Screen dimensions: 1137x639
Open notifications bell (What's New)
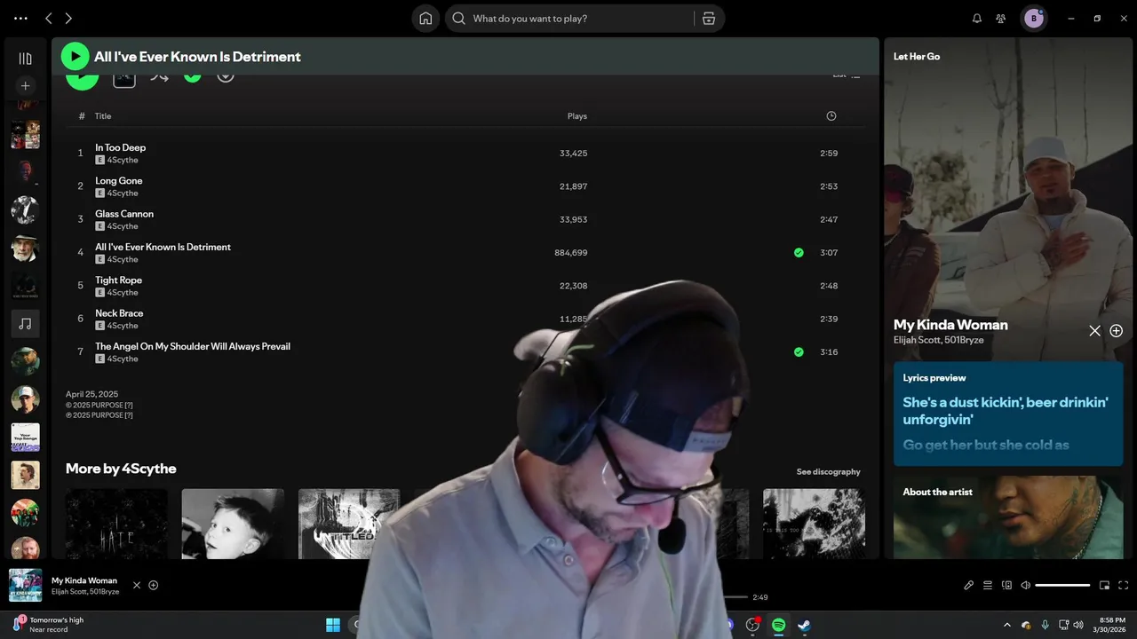tap(977, 18)
